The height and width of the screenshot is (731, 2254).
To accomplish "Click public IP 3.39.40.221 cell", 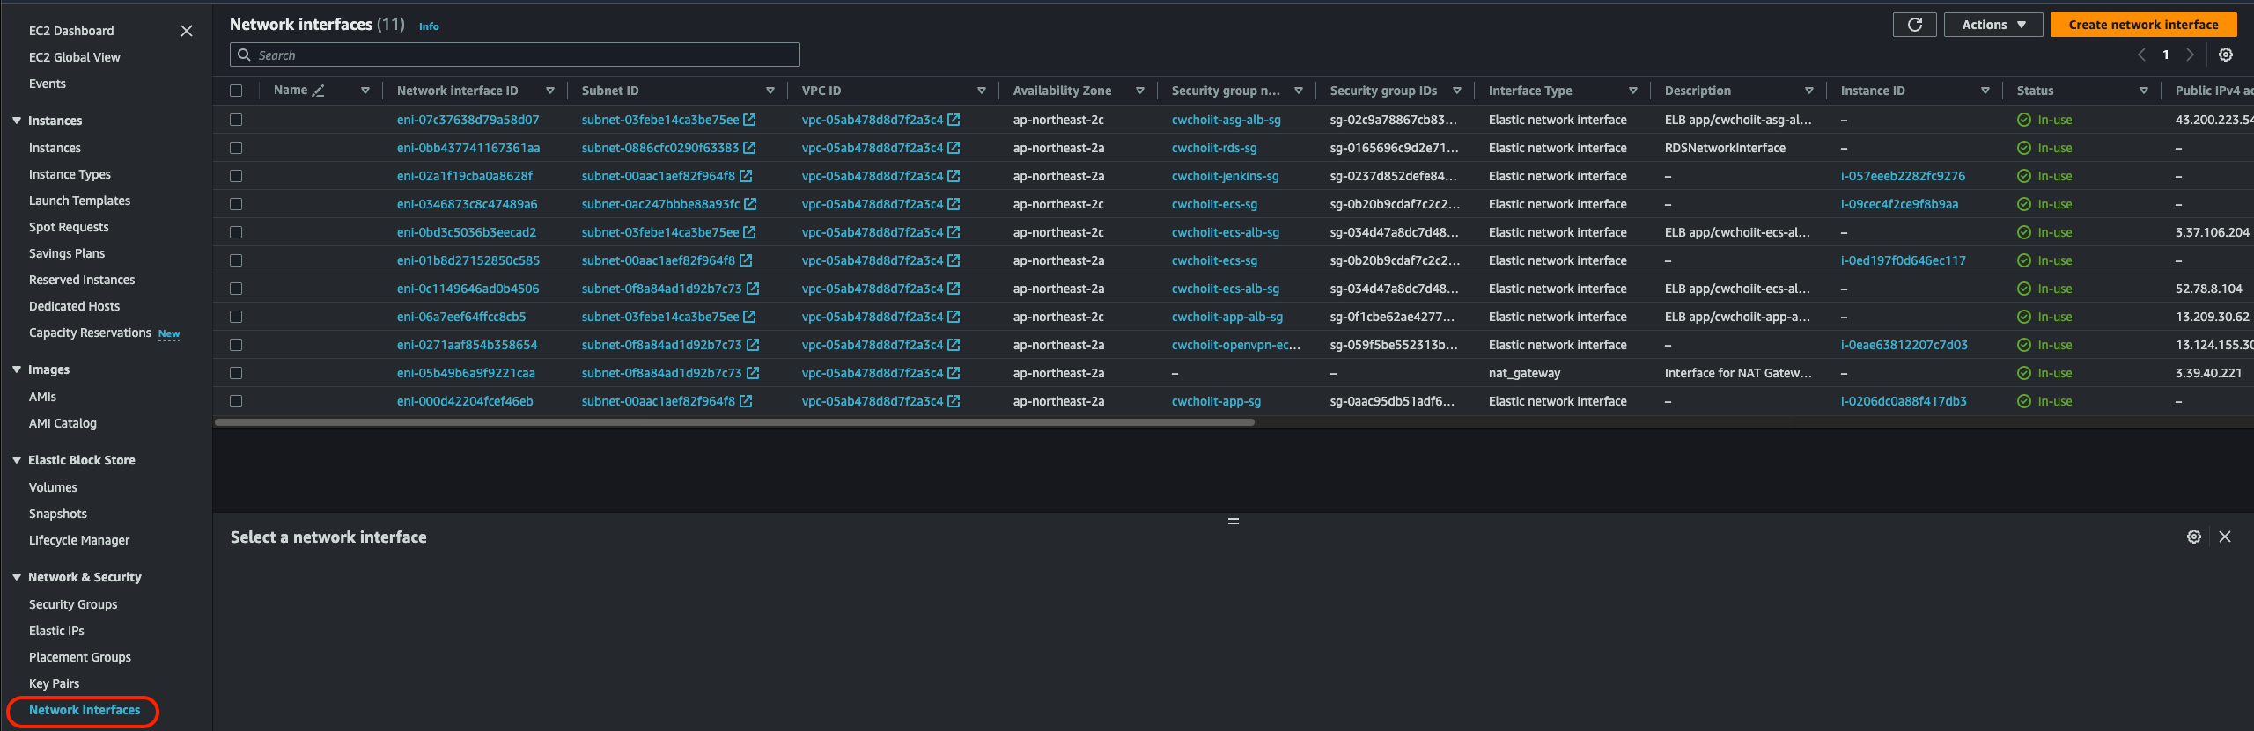I will tap(2208, 373).
